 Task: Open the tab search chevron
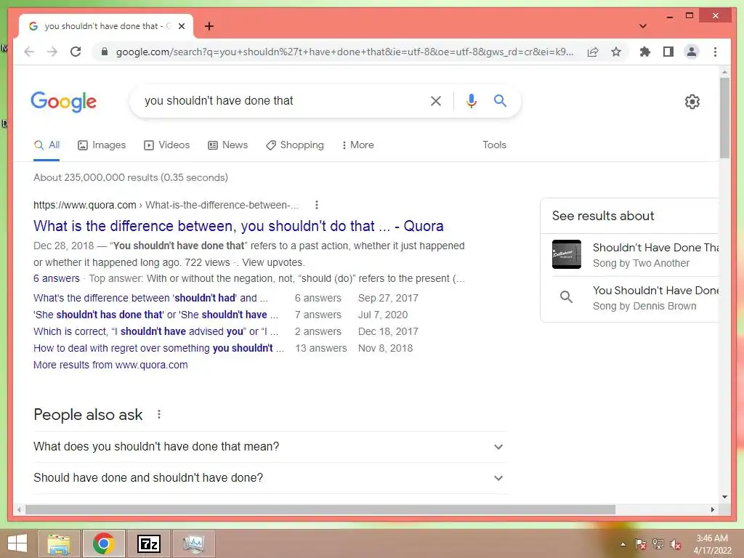643,26
